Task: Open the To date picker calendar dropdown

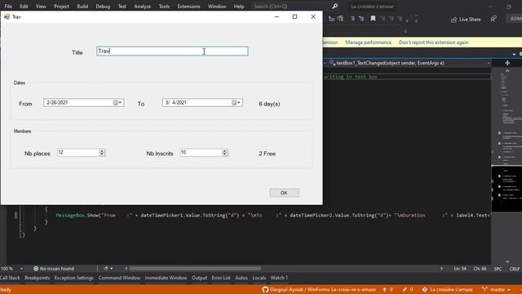Action: tap(236, 103)
